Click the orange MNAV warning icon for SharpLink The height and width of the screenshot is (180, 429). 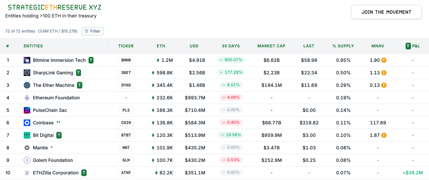tap(384, 73)
